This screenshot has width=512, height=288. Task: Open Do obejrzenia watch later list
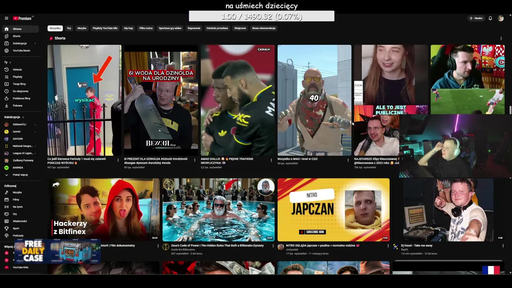coord(20,91)
